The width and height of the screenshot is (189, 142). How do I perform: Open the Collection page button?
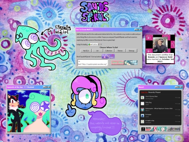(x=109, y=51)
